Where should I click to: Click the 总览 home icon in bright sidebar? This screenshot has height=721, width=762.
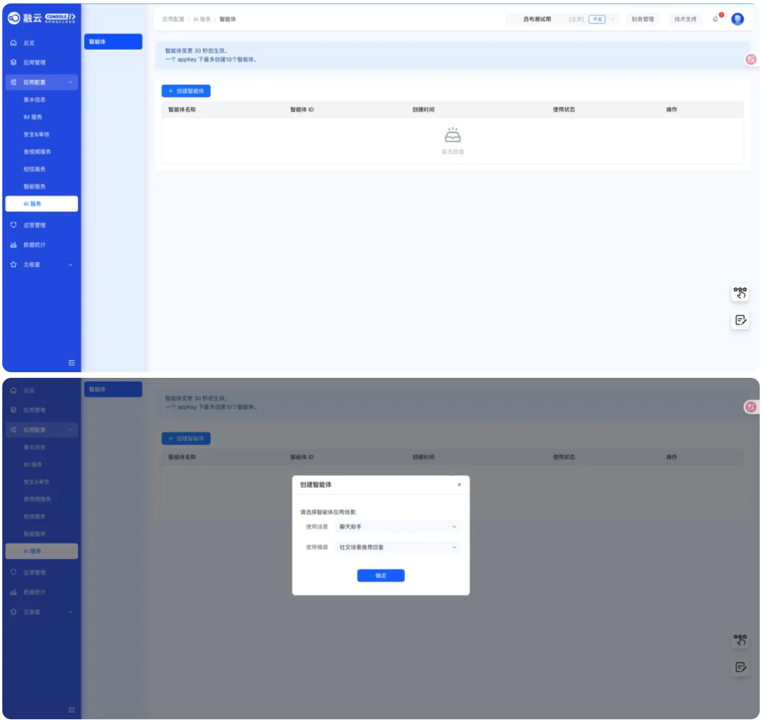click(x=13, y=43)
